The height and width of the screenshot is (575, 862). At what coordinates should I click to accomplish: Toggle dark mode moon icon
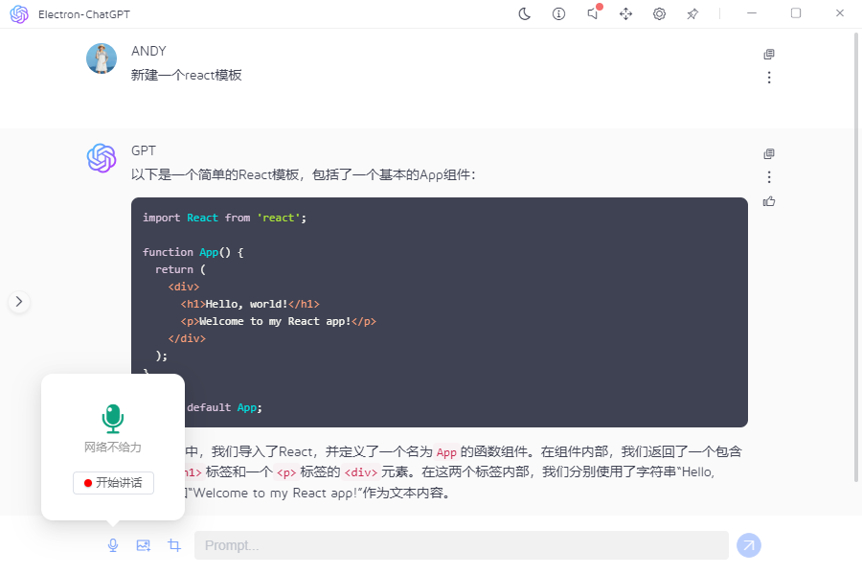pos(525,13)
